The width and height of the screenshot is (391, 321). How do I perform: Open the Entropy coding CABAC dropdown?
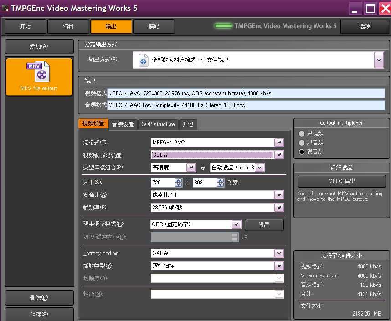[279, 253]
